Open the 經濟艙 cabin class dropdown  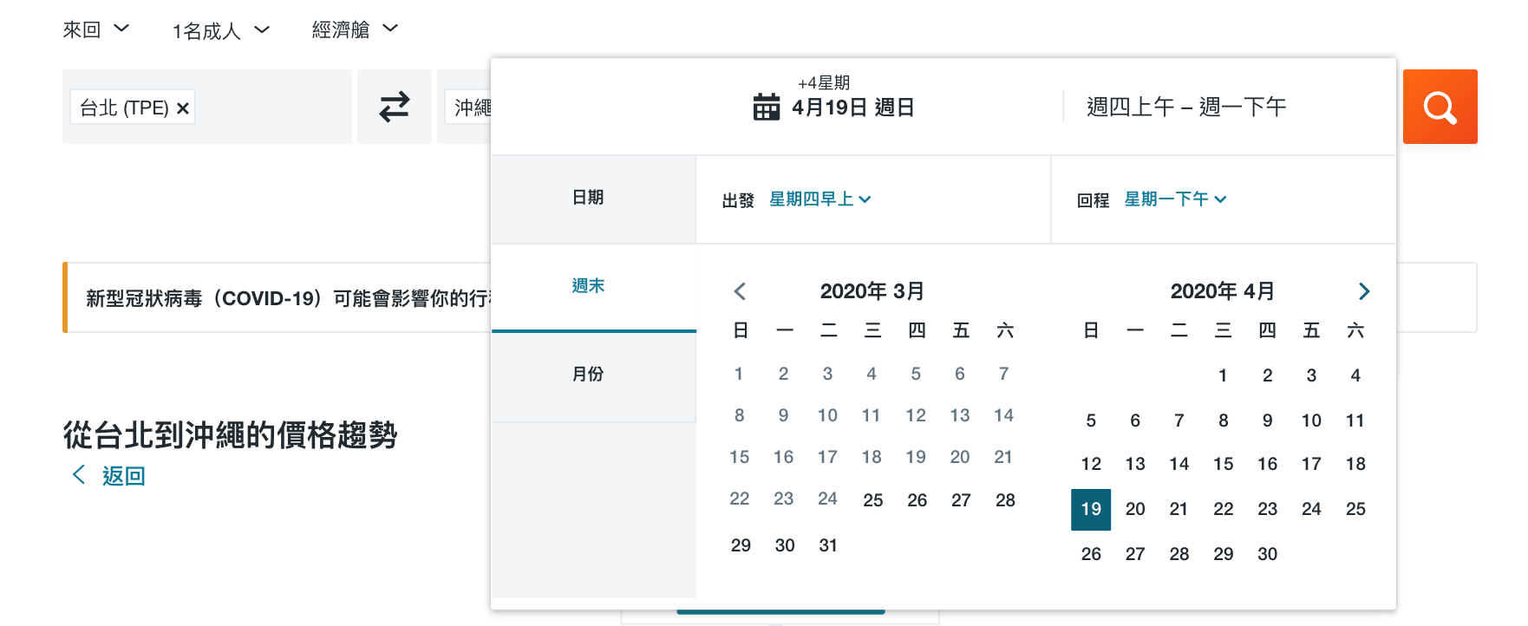click(355, 29)
